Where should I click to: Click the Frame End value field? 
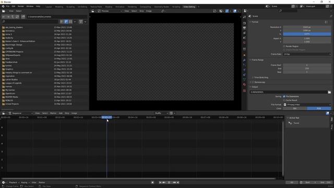(x=307, y=68)
